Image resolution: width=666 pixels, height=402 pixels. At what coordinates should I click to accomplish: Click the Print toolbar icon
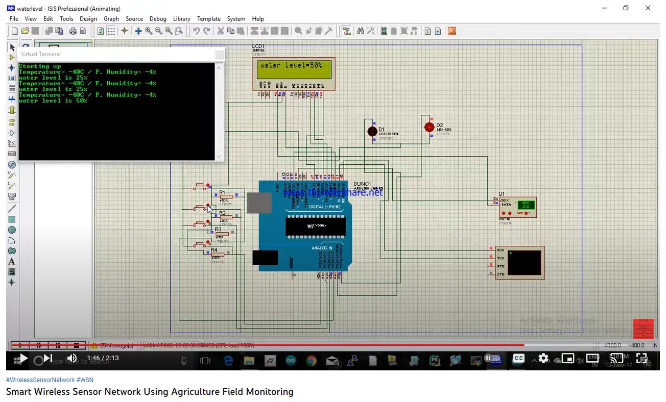(73, 31)
